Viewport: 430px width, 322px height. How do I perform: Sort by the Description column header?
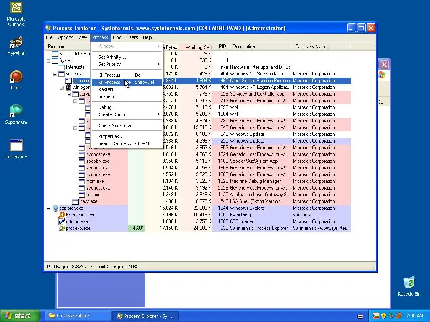coord(260,47)
